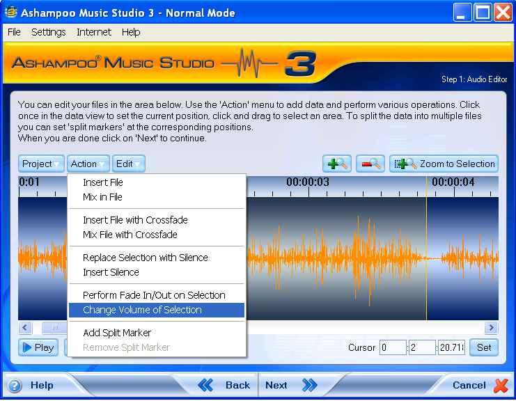Click the Help question mark icon

tap(15, 385)
